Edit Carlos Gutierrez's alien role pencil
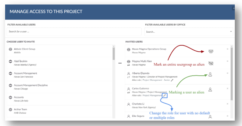The height and width of the screenshot is (126, 242). tap(165, 96)
